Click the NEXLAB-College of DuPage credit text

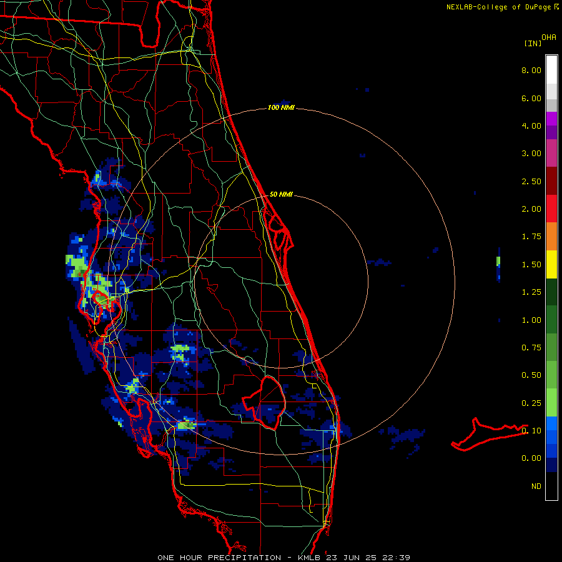(498, 7)
